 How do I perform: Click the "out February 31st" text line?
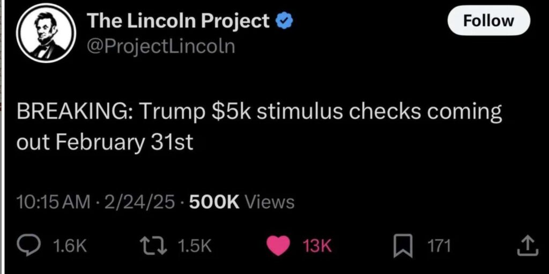point(105,143)
